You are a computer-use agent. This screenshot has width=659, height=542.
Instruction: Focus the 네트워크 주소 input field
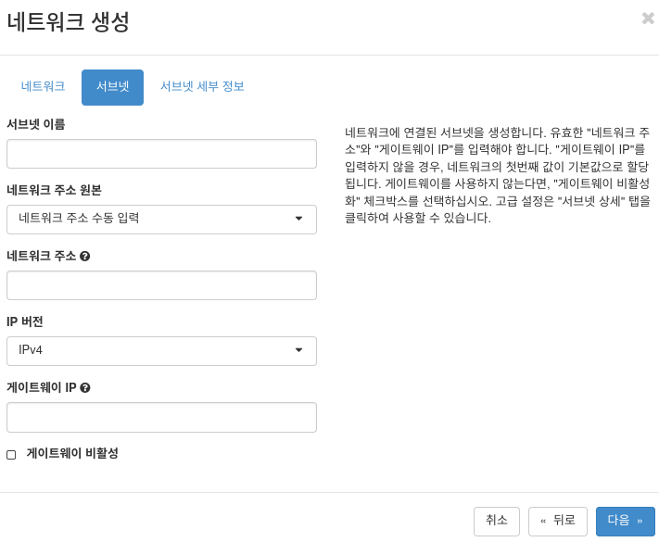click(161, 285)
